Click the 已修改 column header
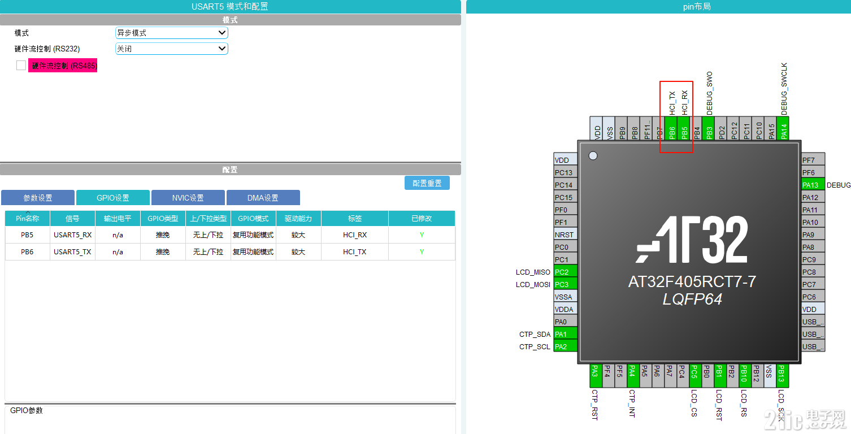Image resolution: width=851 pixels, height=434 pixels. click(422, 218)
